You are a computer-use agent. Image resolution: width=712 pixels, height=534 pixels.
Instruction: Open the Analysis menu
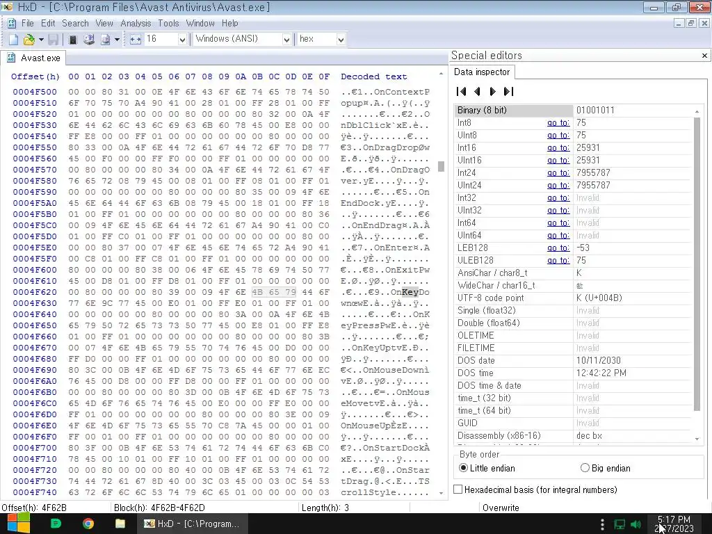[136, 23]
